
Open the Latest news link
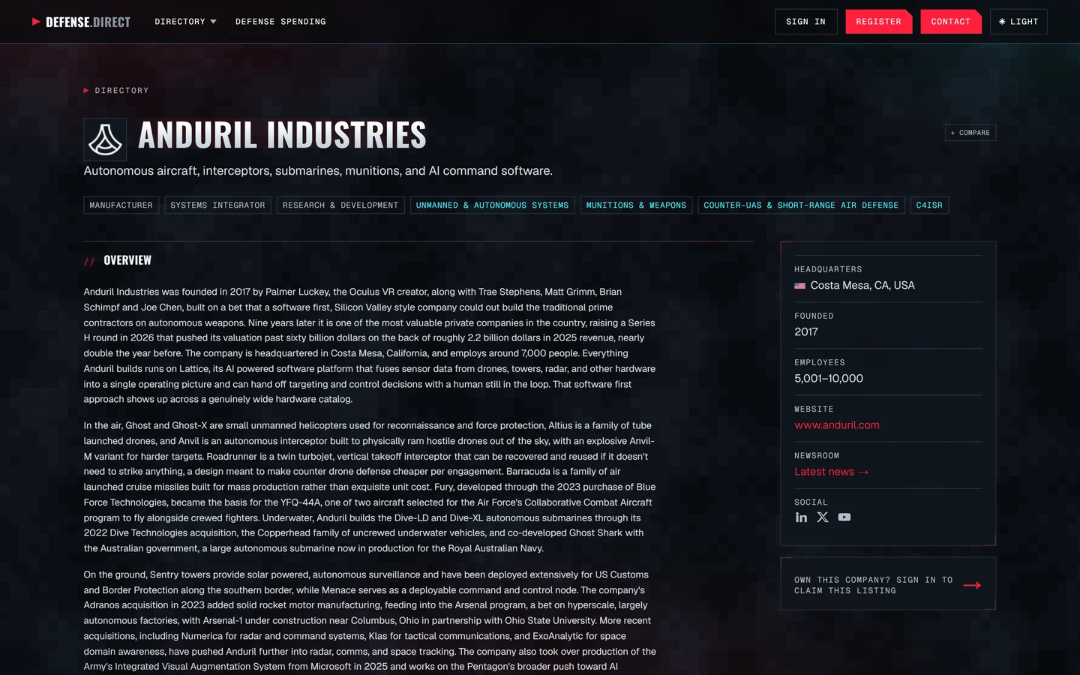click(x=831, y=472)
